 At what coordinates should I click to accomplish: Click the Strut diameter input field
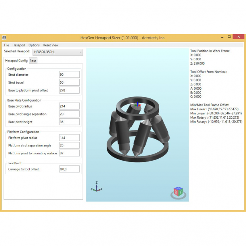point(69,75)
